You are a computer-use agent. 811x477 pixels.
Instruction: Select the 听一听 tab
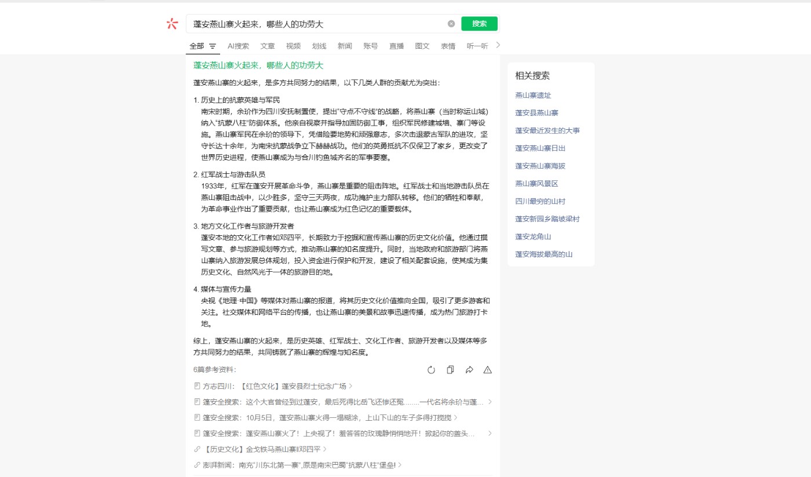tap(477, 46)
